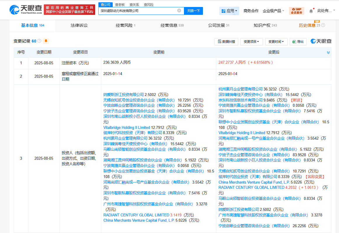Open 纳爱斯浙江投资有限公司 in 变更前 column
Screen dimensions: 339x233
(124, 95)
